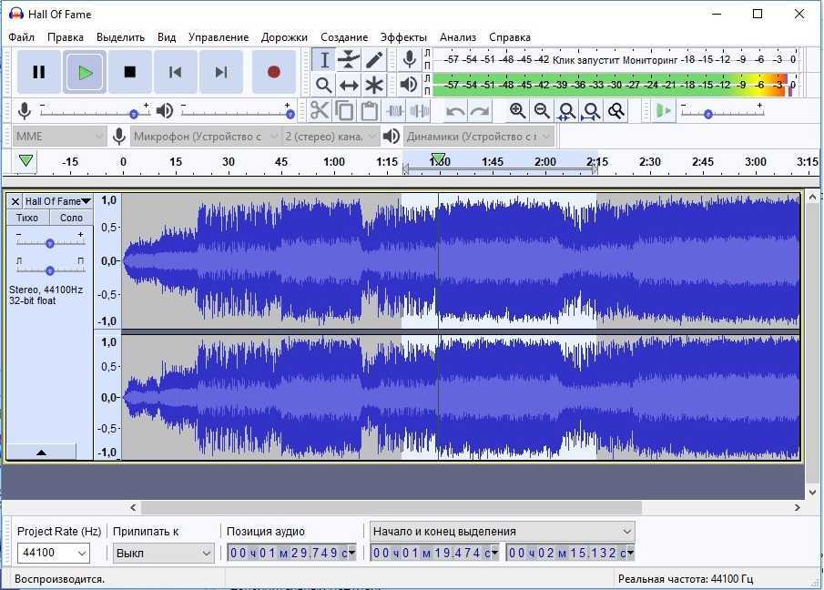This screenshot has width=824, height=590.
Task: Mute the track with Тихо button
Action: 27,218
